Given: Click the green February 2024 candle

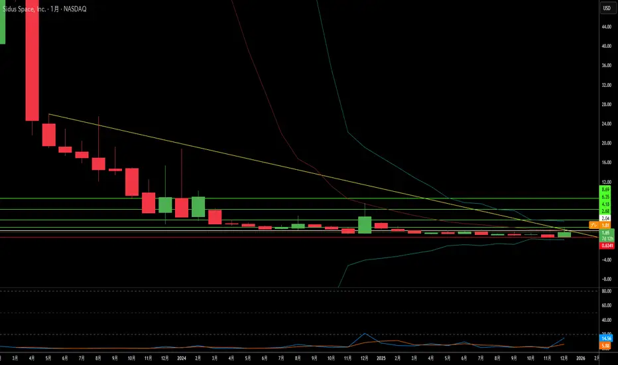Looking at the screenshot, I should [x=198, y=207].
